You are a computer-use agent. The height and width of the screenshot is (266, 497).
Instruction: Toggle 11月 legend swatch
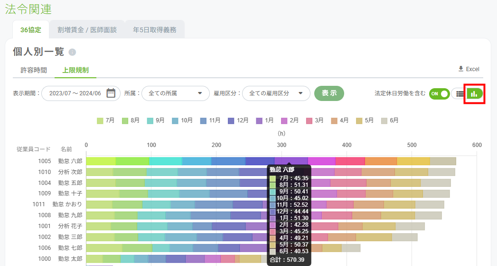click(203, 120)
